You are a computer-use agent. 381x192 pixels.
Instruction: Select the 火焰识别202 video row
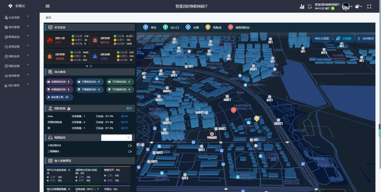(89, 145)
